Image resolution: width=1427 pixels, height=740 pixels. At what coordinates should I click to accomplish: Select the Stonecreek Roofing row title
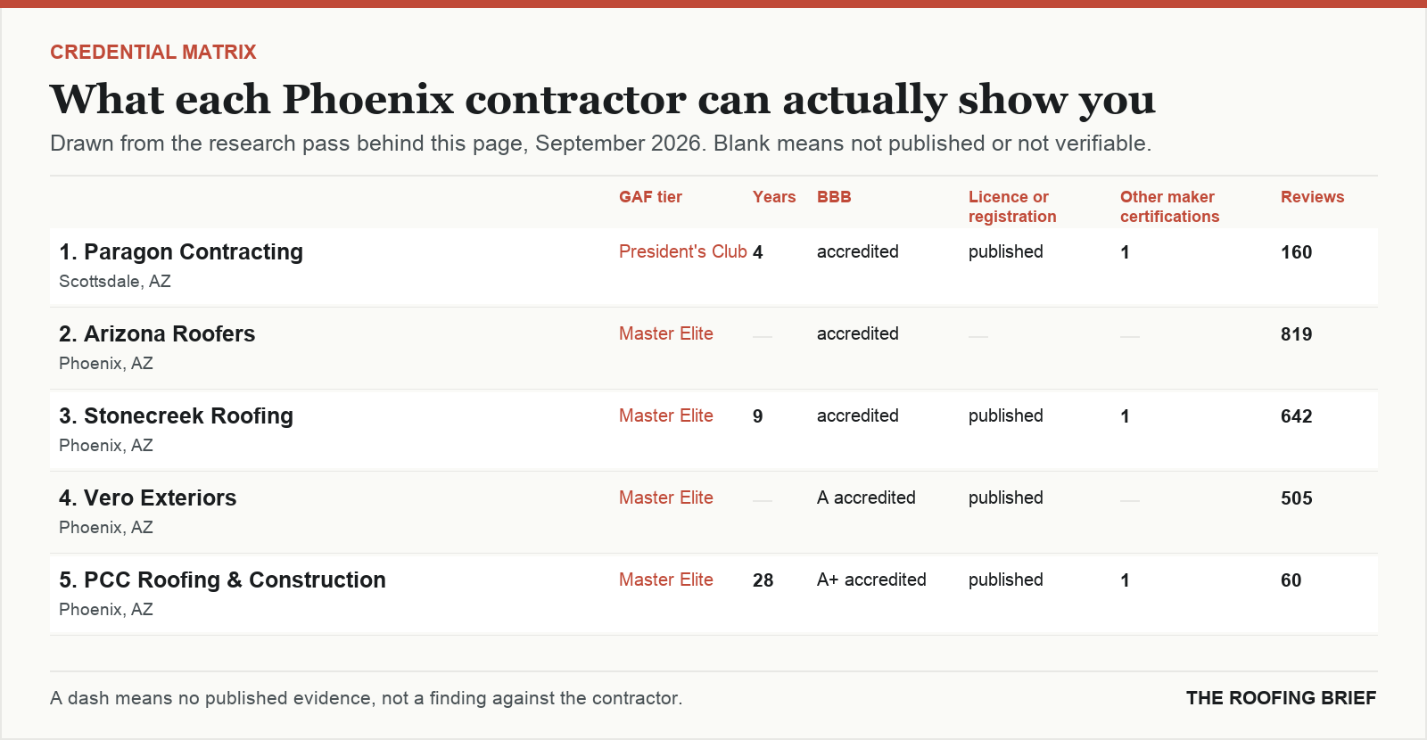176,416
